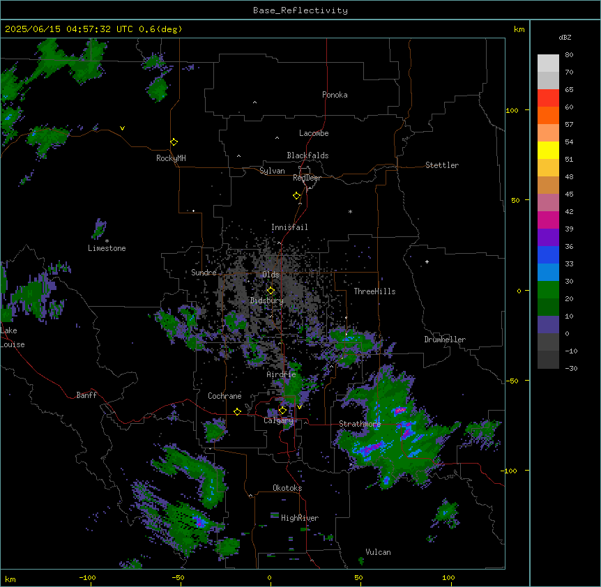Select the Vulcan label
Image resolution: width=601 pixels, height=587 pixels.
378,552
